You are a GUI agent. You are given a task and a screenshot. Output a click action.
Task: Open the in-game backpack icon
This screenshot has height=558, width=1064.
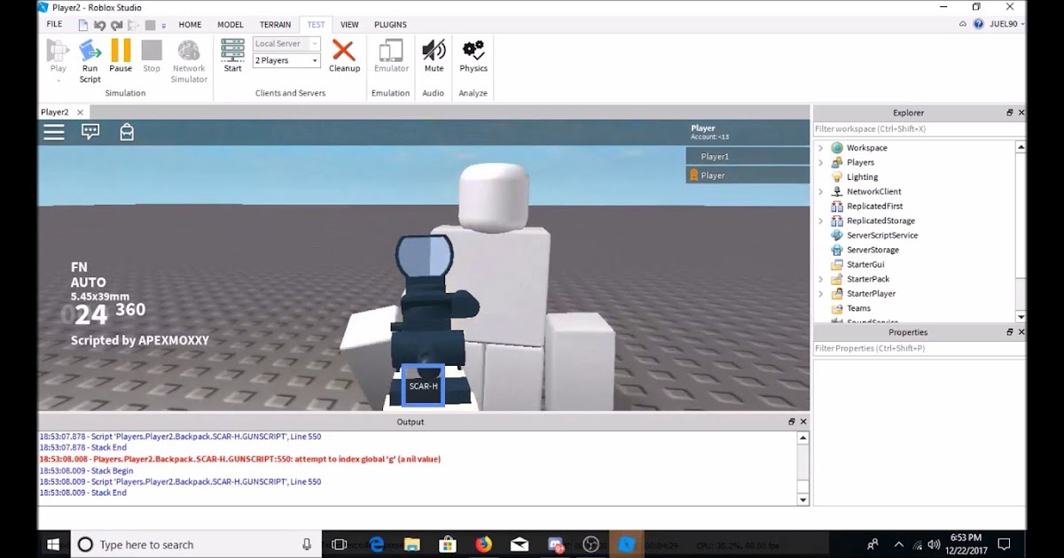coord(127,132)
